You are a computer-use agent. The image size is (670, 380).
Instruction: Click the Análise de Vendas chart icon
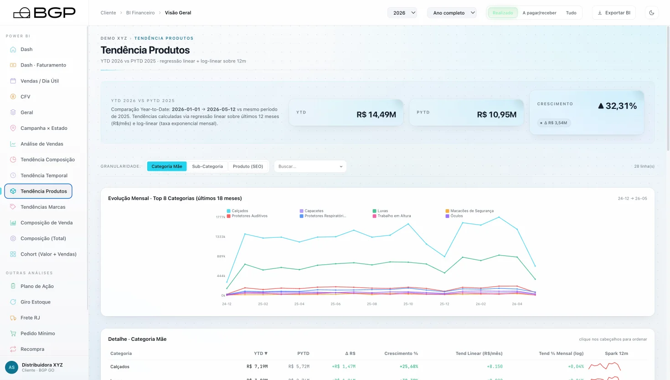13,144
